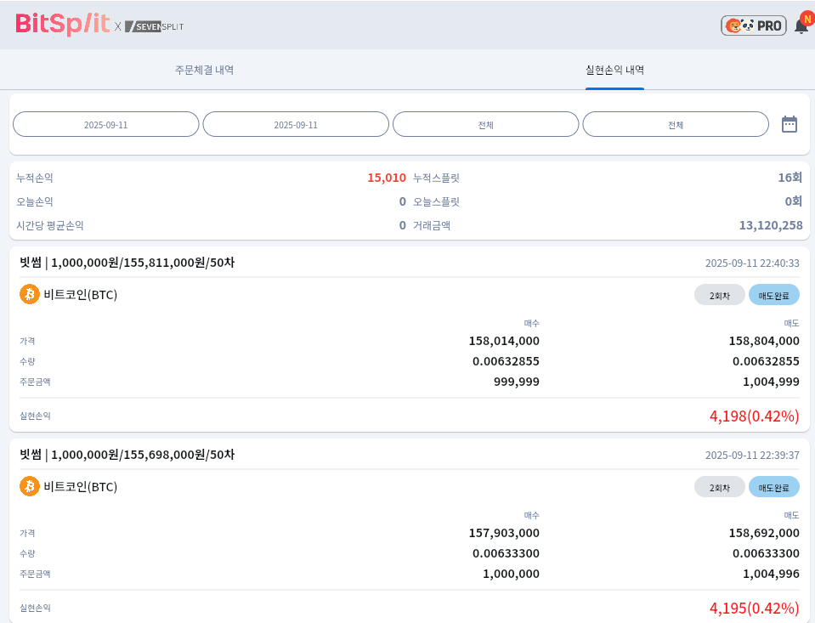
Task: Click buy price 157,903,000
Action: 504,533
